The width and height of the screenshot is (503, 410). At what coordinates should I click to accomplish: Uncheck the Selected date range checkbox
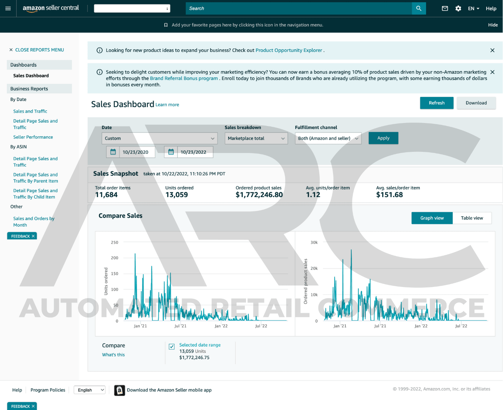pyautogui.click(x=172, y=347)
